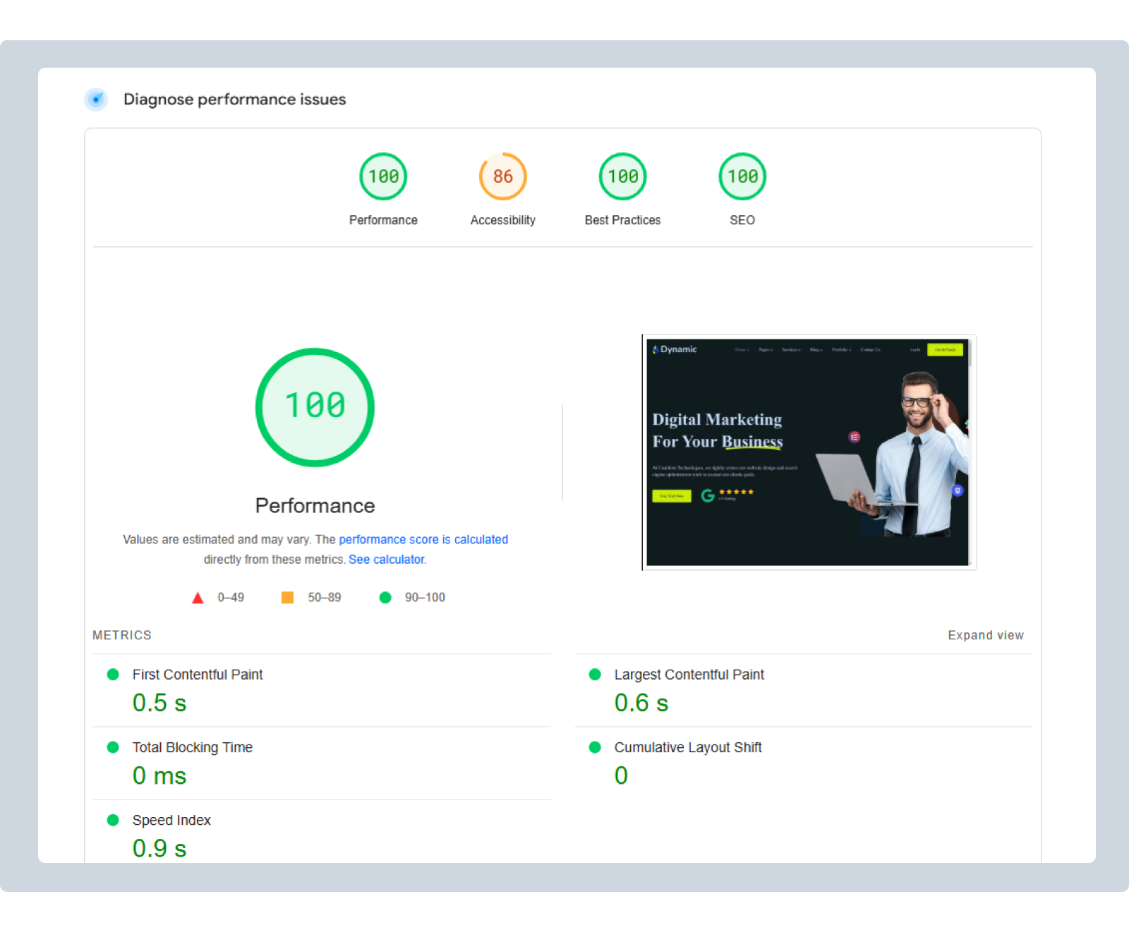Expand the Speed Index metric
This screenshot has width=1129, height=930.
coord(171,820)
